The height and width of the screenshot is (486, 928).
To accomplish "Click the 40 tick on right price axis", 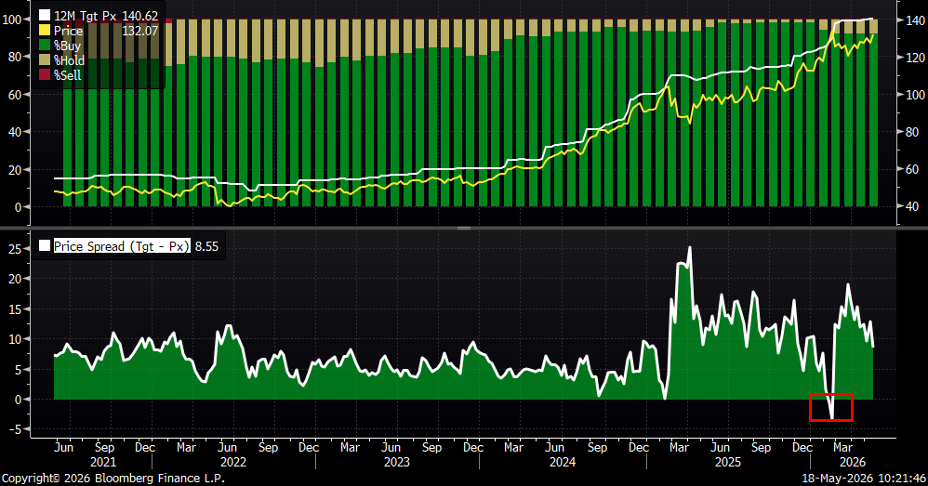I will pos(912,206).
